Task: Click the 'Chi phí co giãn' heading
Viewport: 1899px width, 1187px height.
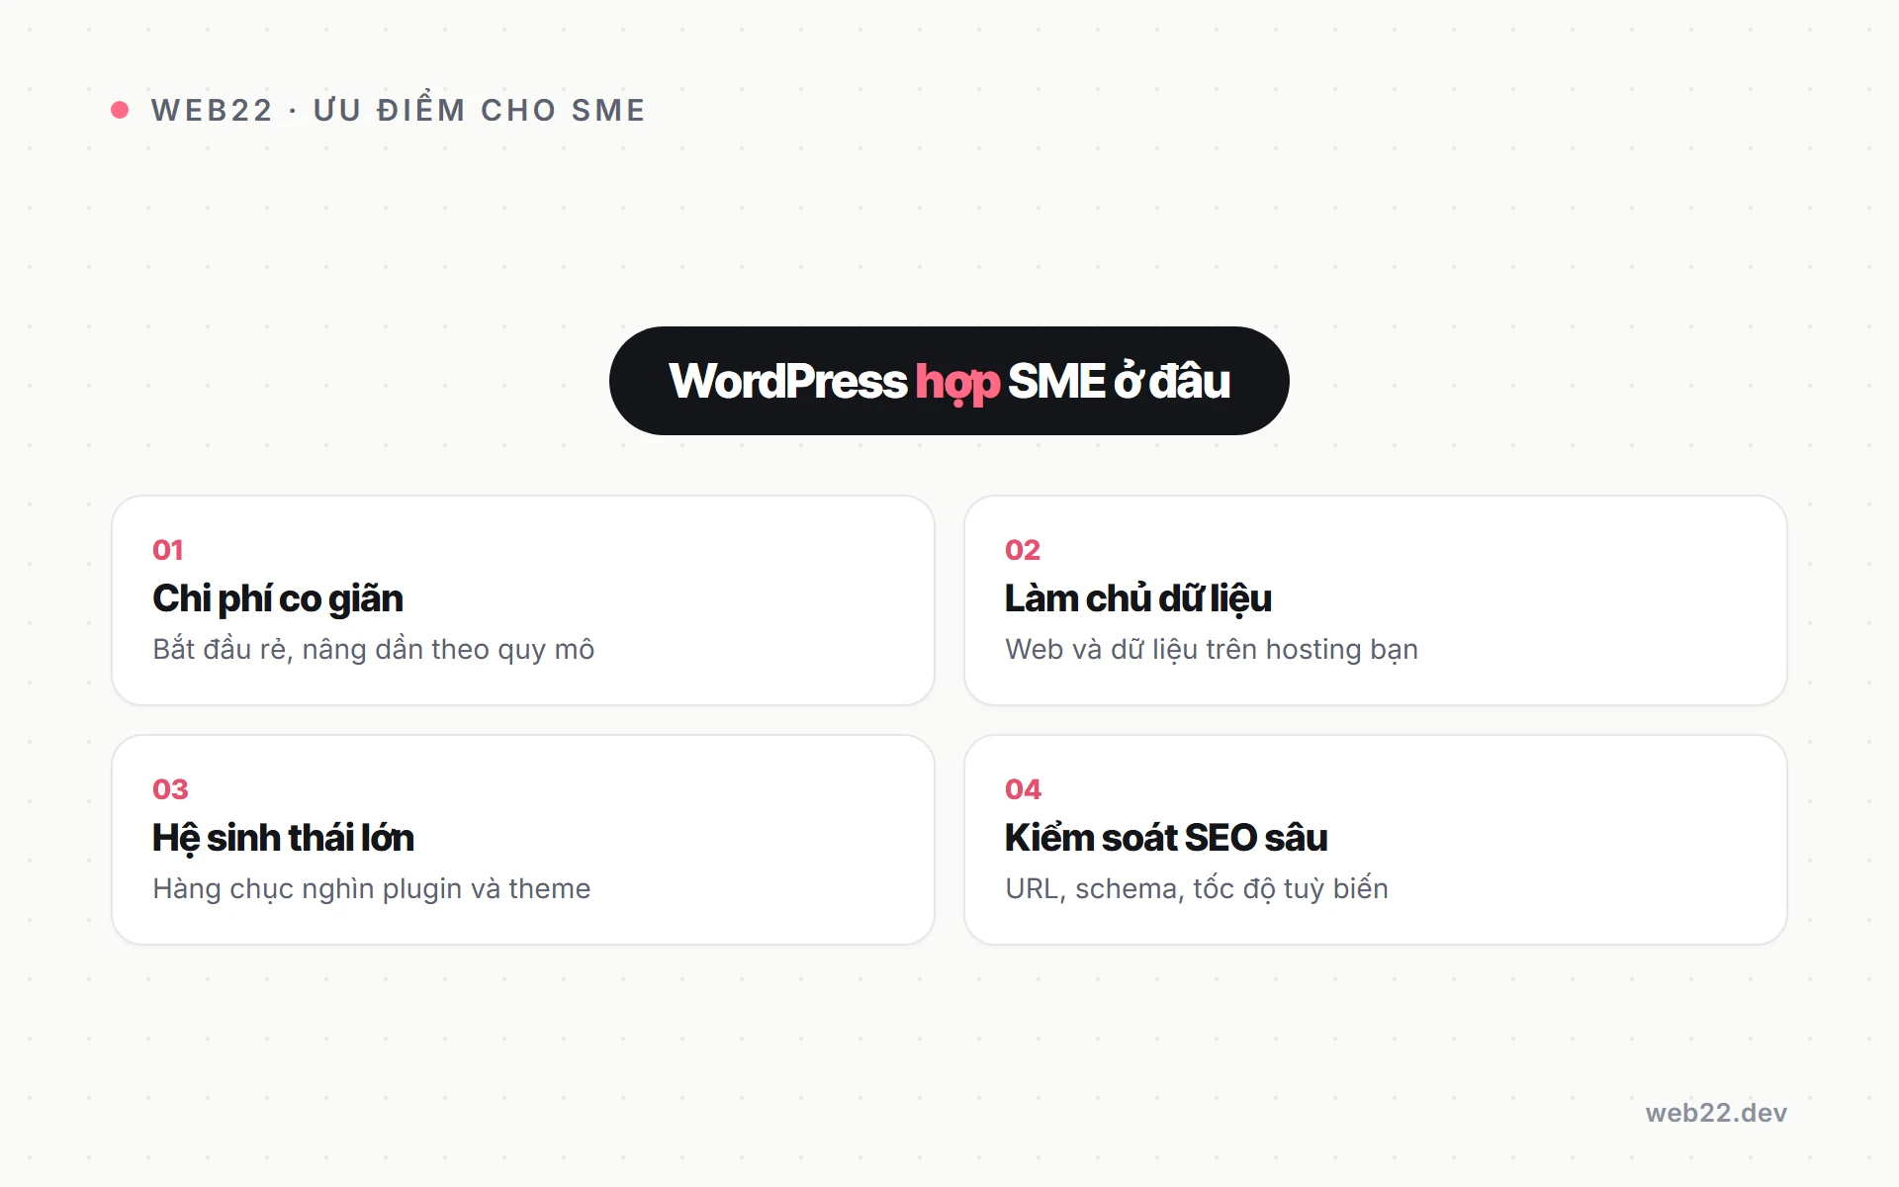Action: [x=278, y=598]
